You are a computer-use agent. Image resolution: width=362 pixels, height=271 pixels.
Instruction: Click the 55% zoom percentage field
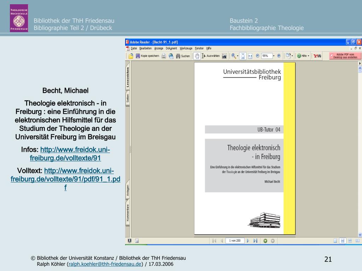267,56
